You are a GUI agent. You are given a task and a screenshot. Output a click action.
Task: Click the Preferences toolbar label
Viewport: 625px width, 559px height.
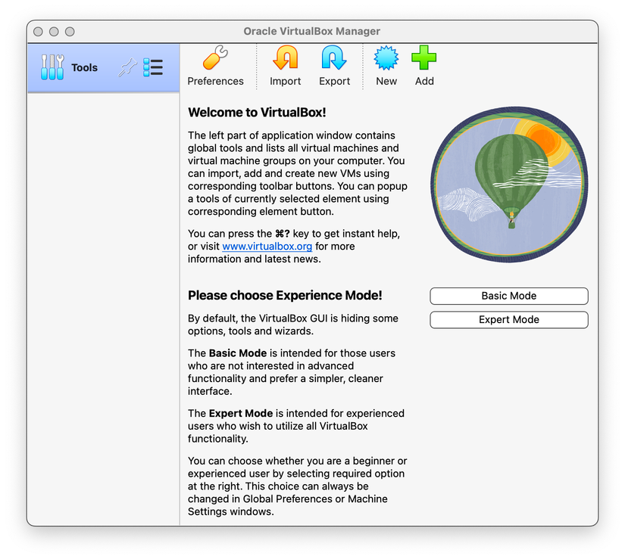[x=216, y=81]
